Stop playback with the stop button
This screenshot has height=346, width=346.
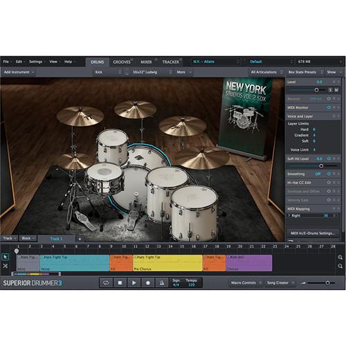point(120,283)
